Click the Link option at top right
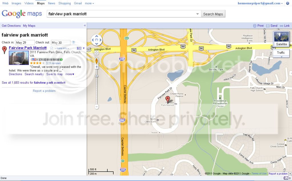Image resolution: width=292 pixels, height=181 pixels. (285, 26)
